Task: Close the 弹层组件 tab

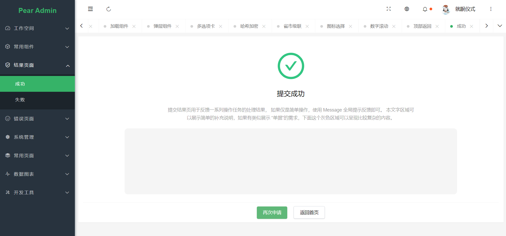Action: point(177,26)
